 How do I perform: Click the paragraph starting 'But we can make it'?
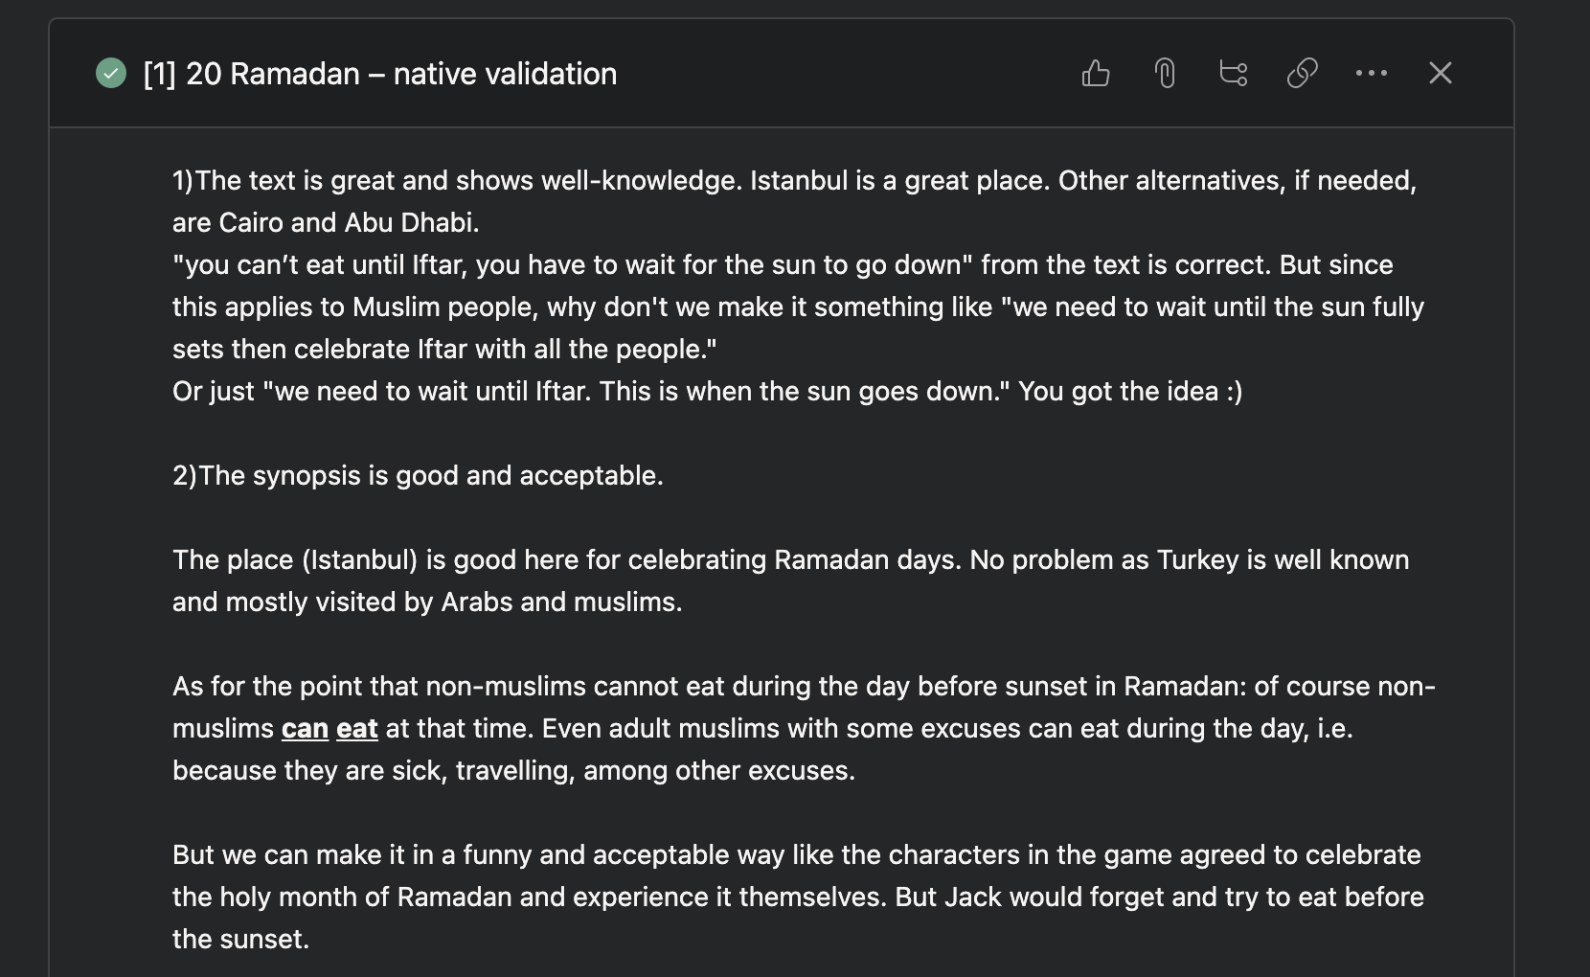pos(798,897)
